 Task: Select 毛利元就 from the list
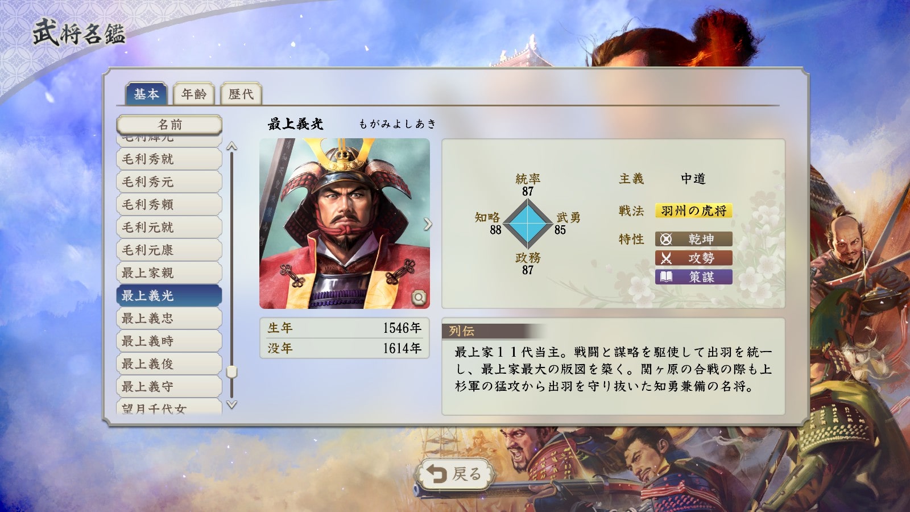[169, 228]
